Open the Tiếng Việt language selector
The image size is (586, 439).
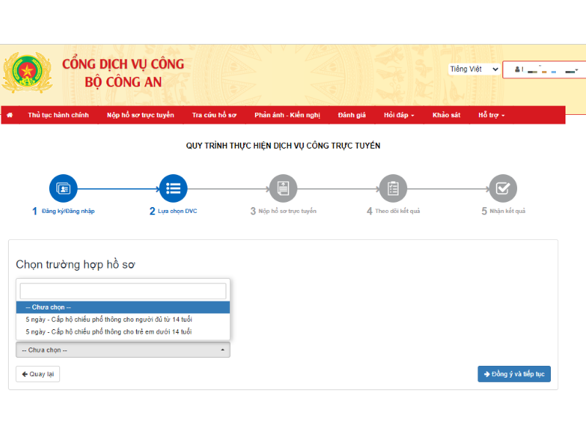[474, 70]
